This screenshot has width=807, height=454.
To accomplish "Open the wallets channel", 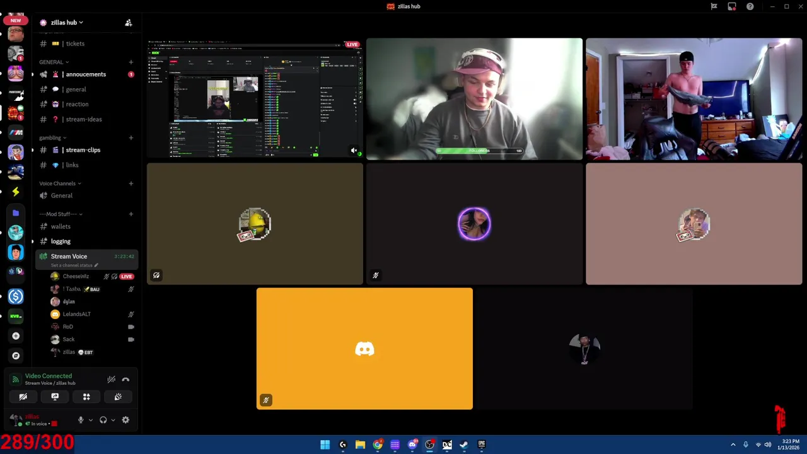I will point(87,226).
